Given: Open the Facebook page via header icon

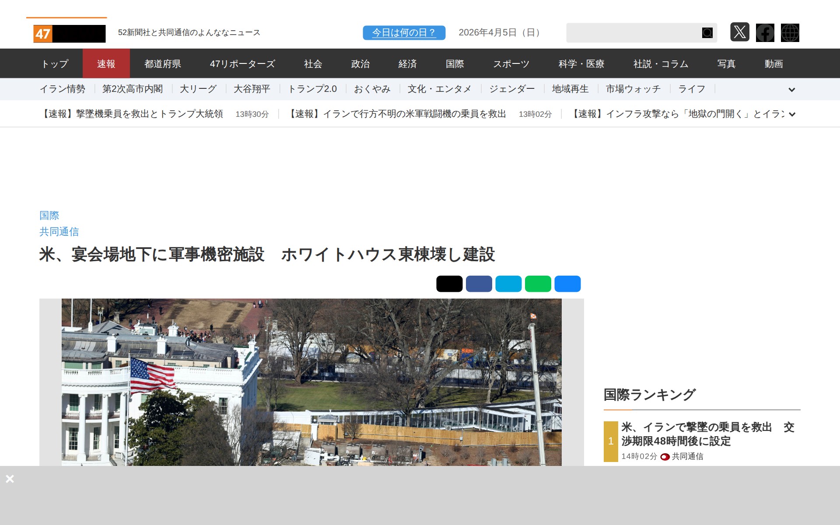Looking at the screenshot, I should [x=765, y=33].
